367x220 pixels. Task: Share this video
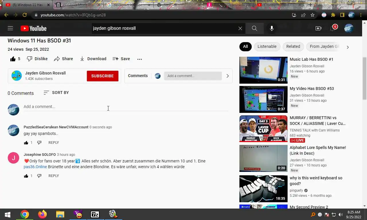pos(63,59)
